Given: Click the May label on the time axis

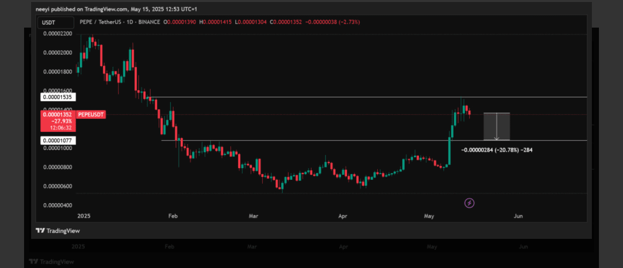Looking at the screenshot, I should pos(429,216).
